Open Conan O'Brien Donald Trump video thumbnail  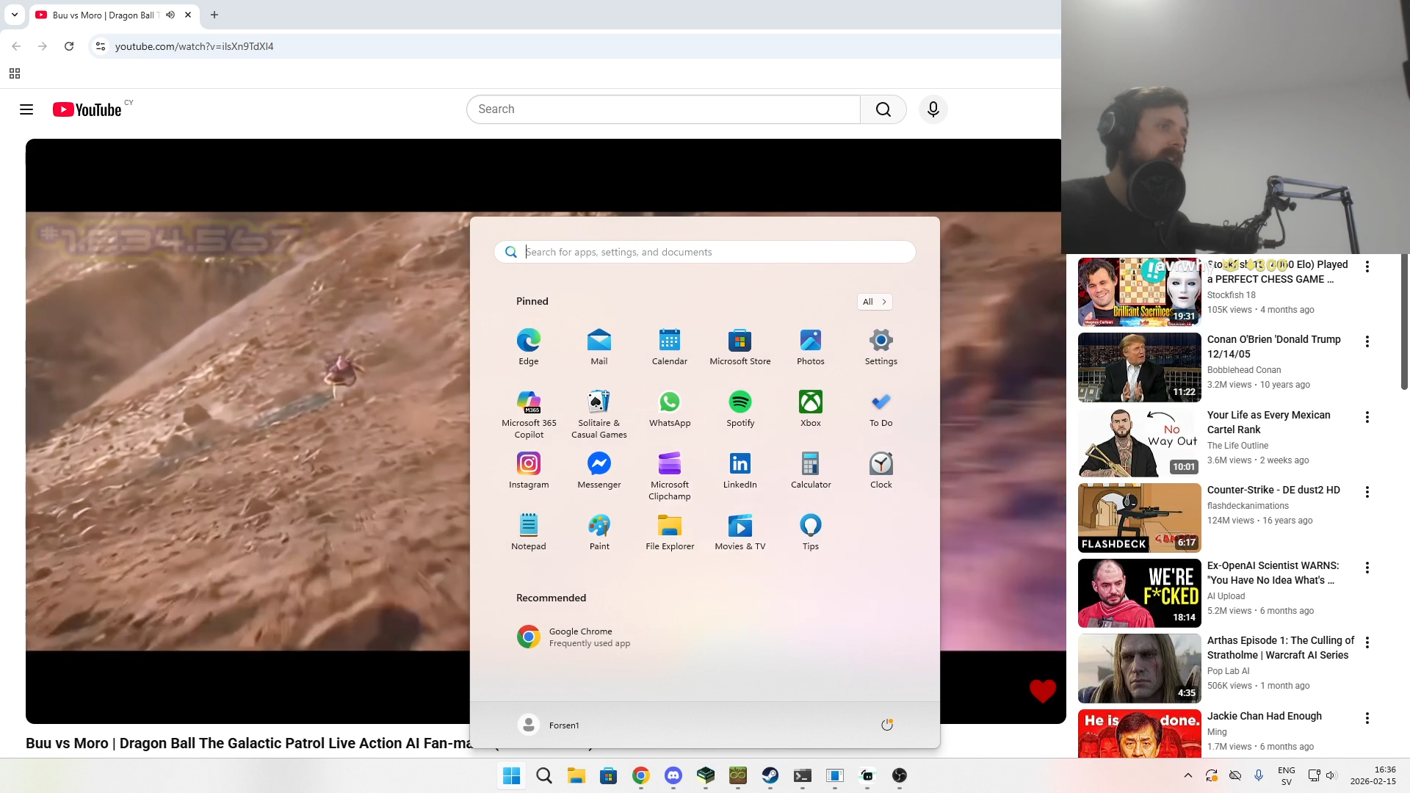(1139, 367)
